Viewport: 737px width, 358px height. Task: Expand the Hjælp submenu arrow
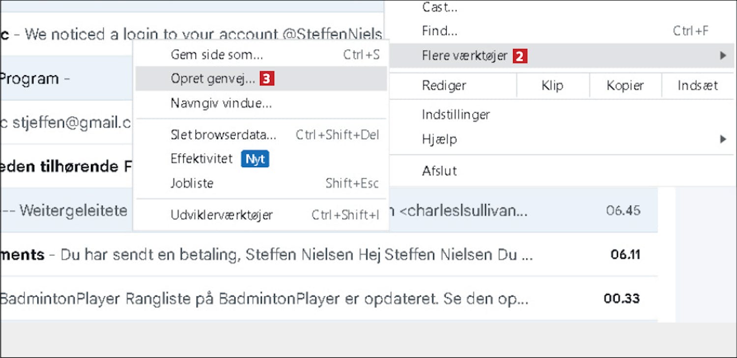[x=723, y=139]
